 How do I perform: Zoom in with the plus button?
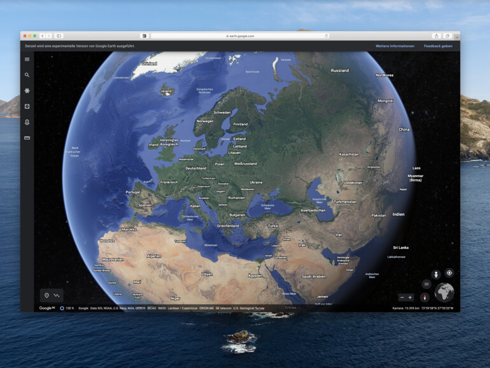pyautogui.click(x=410, y=298)
